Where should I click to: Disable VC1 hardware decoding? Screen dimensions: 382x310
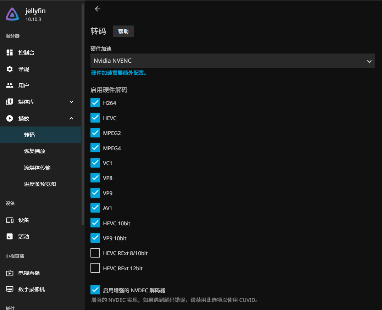[95, 163]
